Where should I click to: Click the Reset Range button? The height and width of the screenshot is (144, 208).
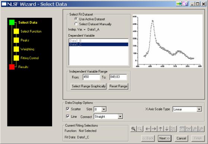[118, 86]
